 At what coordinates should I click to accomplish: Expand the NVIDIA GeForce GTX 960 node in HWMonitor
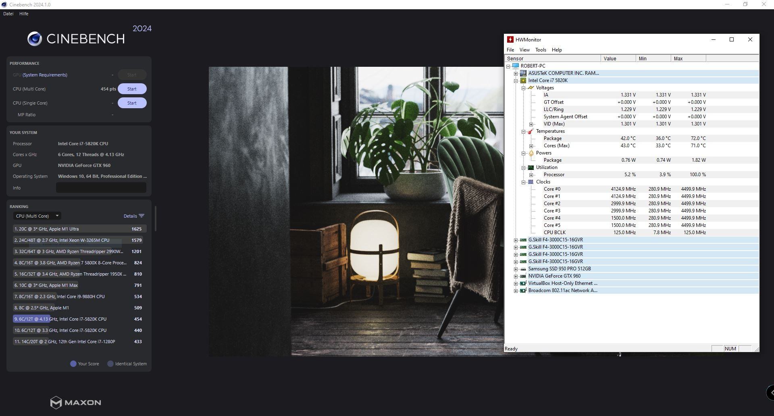(x=516, y=276)
